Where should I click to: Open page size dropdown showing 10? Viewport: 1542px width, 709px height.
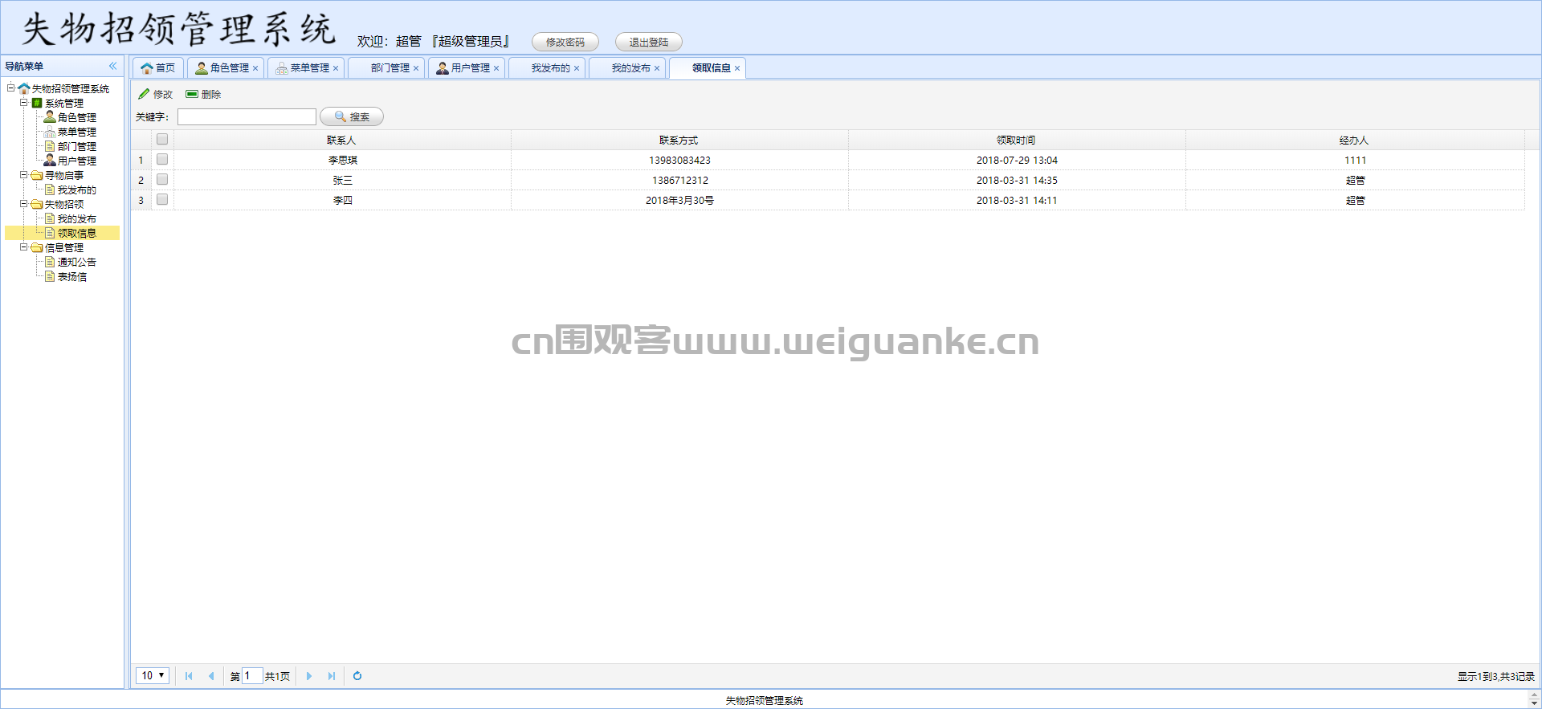click(153, 675)
